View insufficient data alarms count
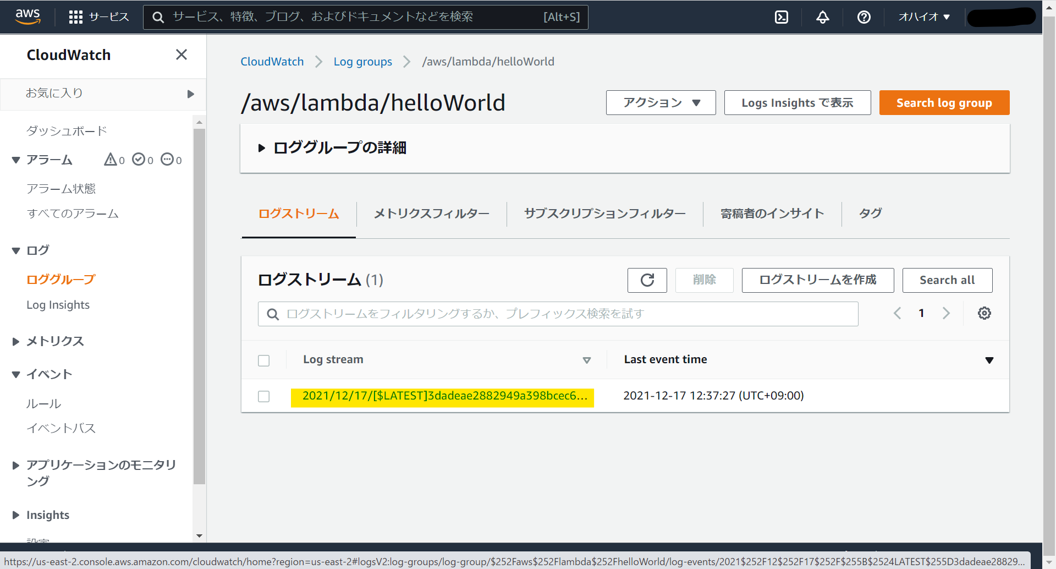Screen dimensions: 1056x569 click(x=171, y=160)
